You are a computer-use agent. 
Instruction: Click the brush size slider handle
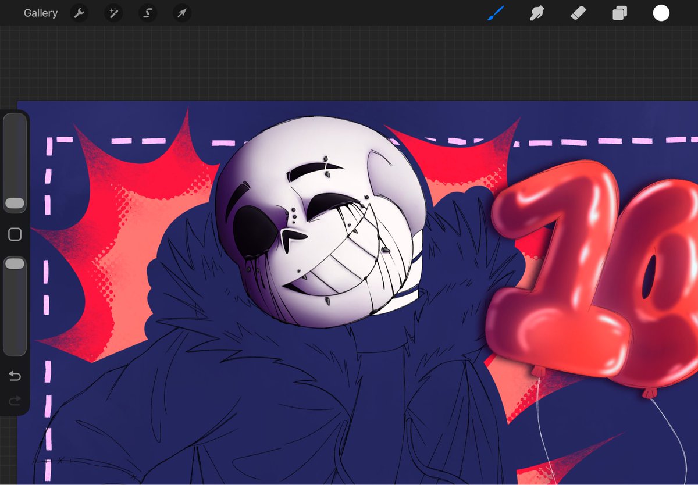tap(15, 204)
